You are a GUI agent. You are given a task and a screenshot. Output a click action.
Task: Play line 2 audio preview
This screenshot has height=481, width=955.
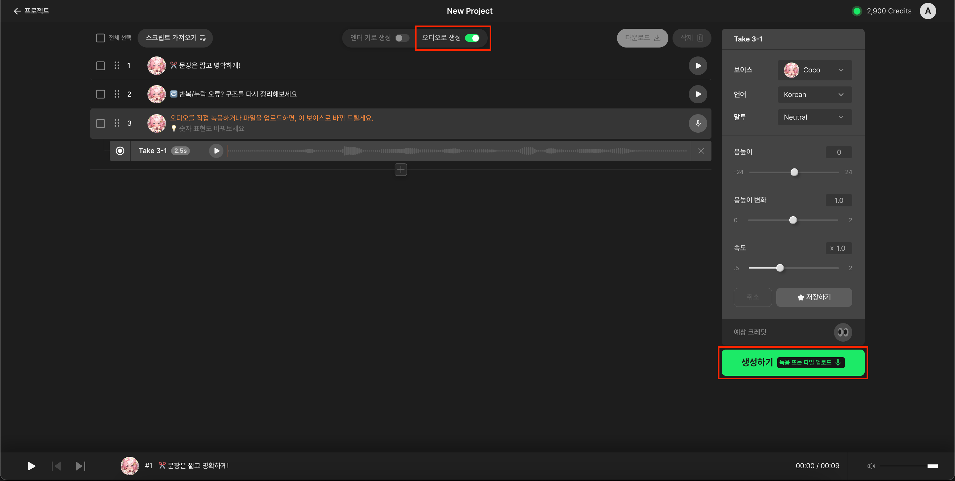coord(698,94)
